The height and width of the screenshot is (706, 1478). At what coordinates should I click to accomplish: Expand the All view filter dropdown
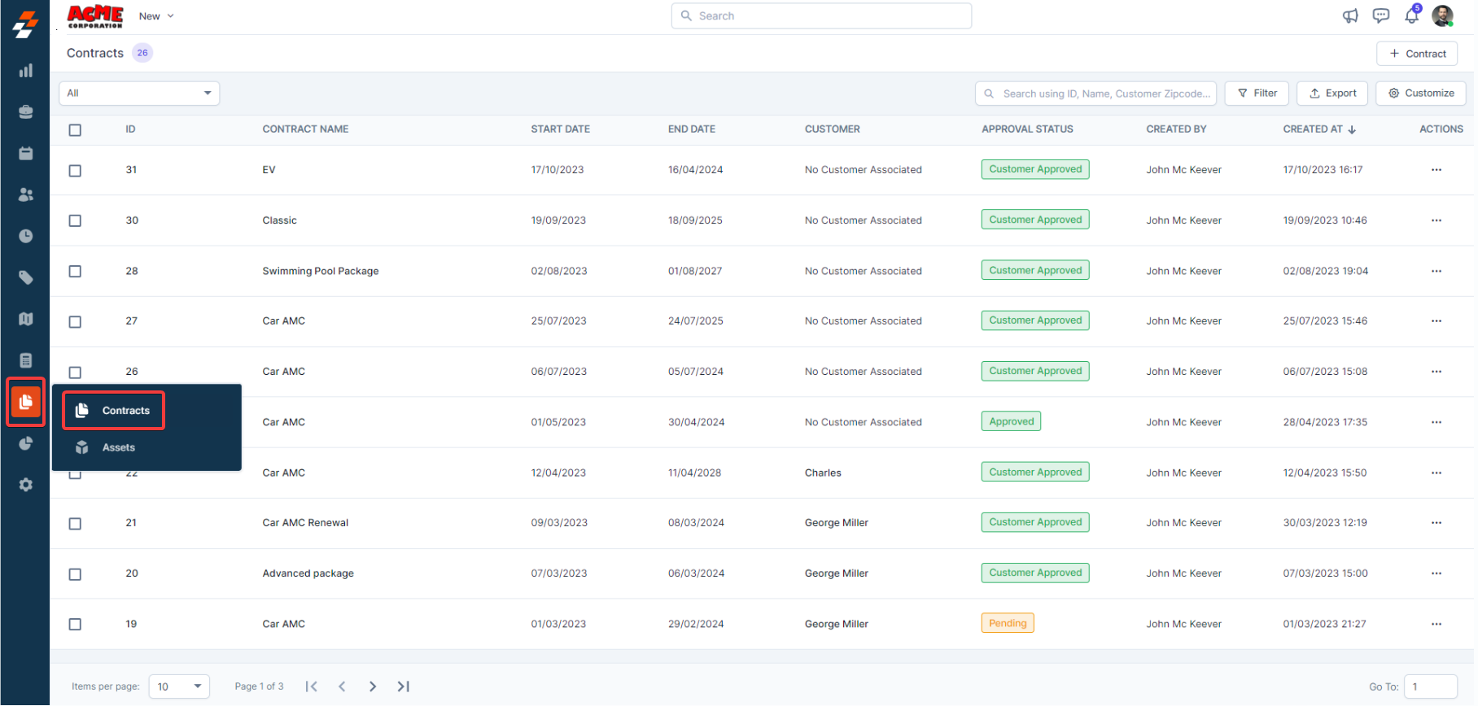pos(139,94)
